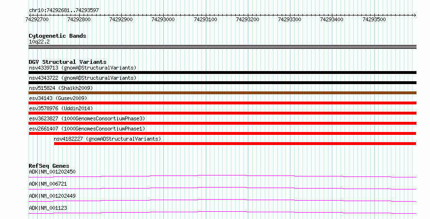Select the shorter nsv4182227 gnomAD red bar
The width and height of the screenshot is (430, 219).
click(x=235, y=144)
